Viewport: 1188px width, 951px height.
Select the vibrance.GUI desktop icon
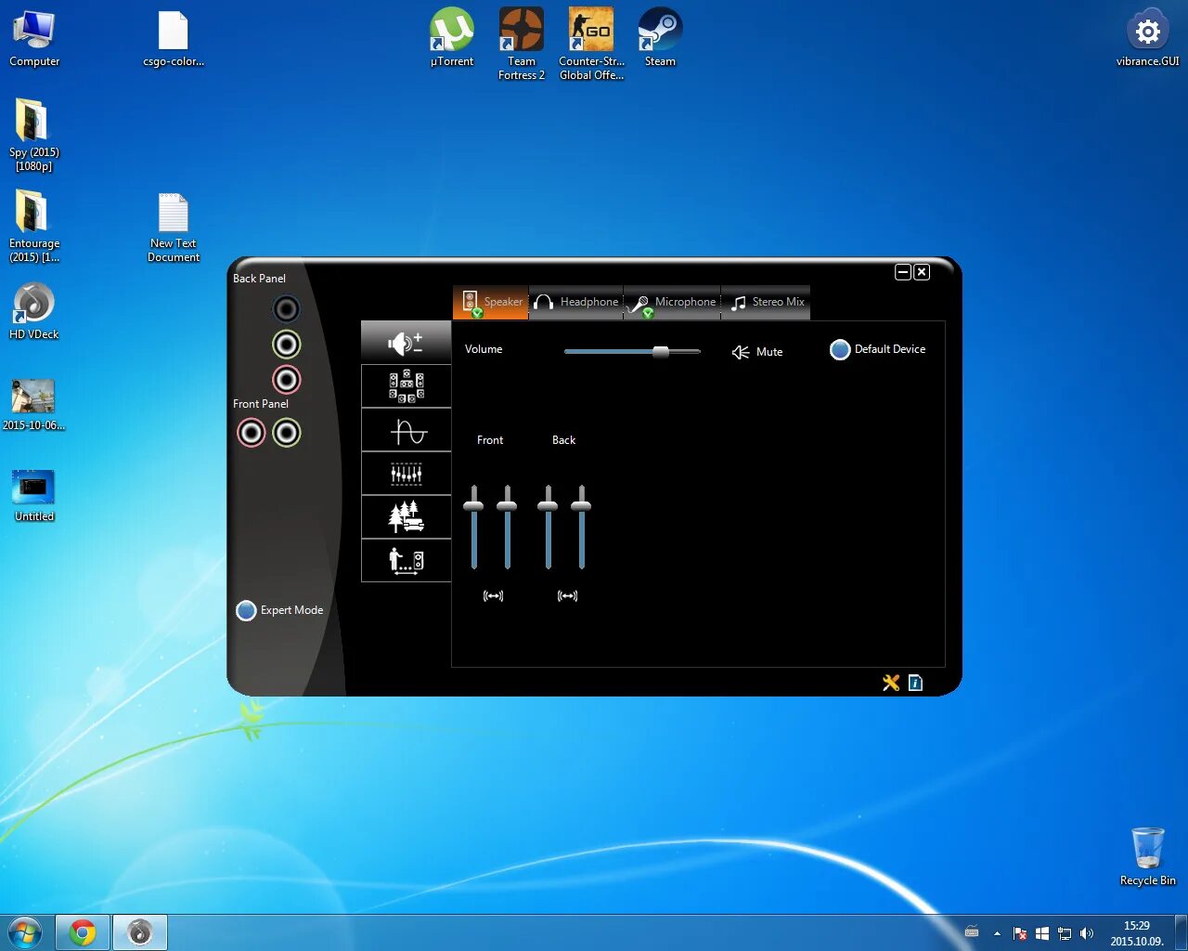[x=1148, y=38]
